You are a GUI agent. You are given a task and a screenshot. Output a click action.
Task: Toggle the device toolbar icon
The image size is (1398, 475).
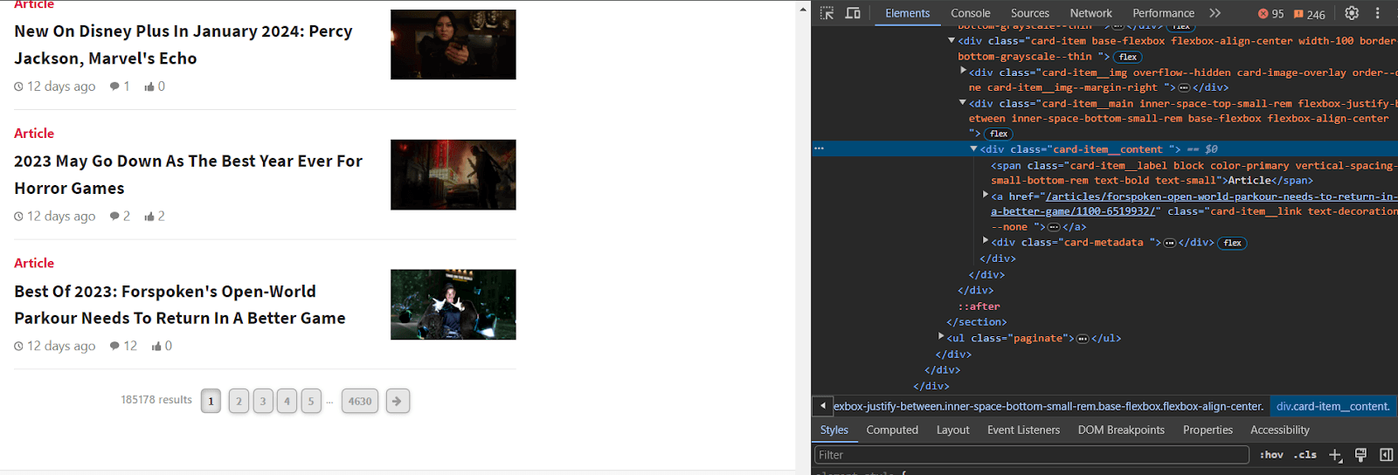click(x=853, y=13)
